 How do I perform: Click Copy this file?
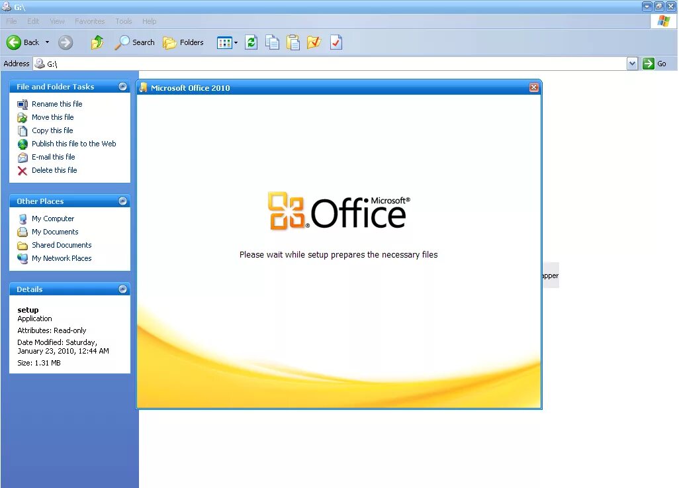pyautogui.click(x=52, y=130)
